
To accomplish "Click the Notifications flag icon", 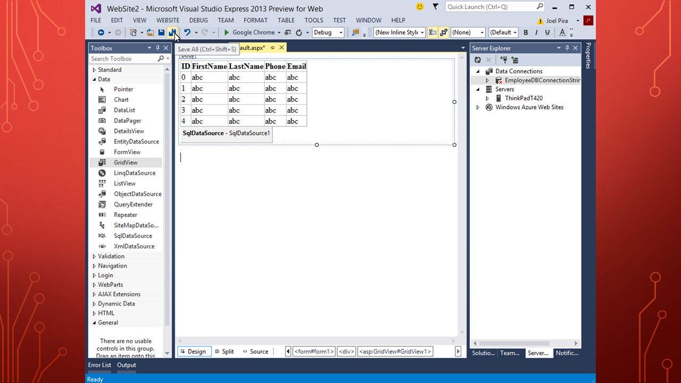I will 435,6.
